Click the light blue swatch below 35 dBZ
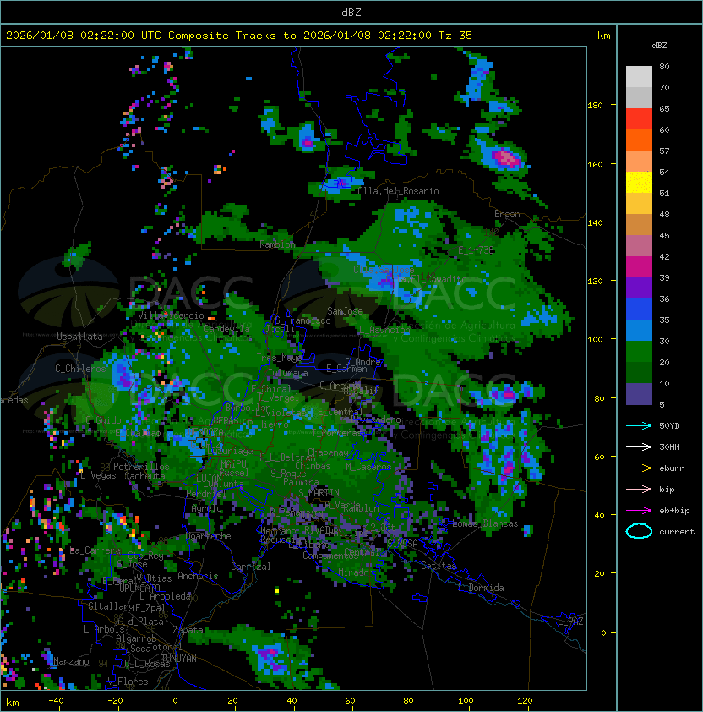This screenshot has width=703, height=712. (x=639, y=330)
